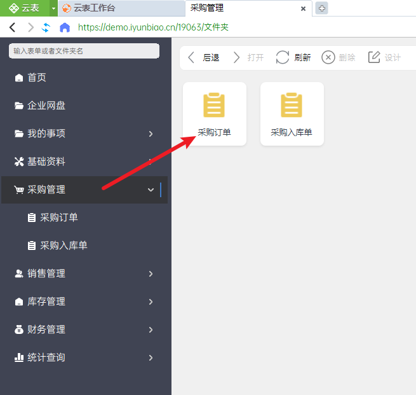Viewport: 416px width, 395px height.
Task: Click sidebar 采购入库单 clipboard icon
Action: (32, 246)
